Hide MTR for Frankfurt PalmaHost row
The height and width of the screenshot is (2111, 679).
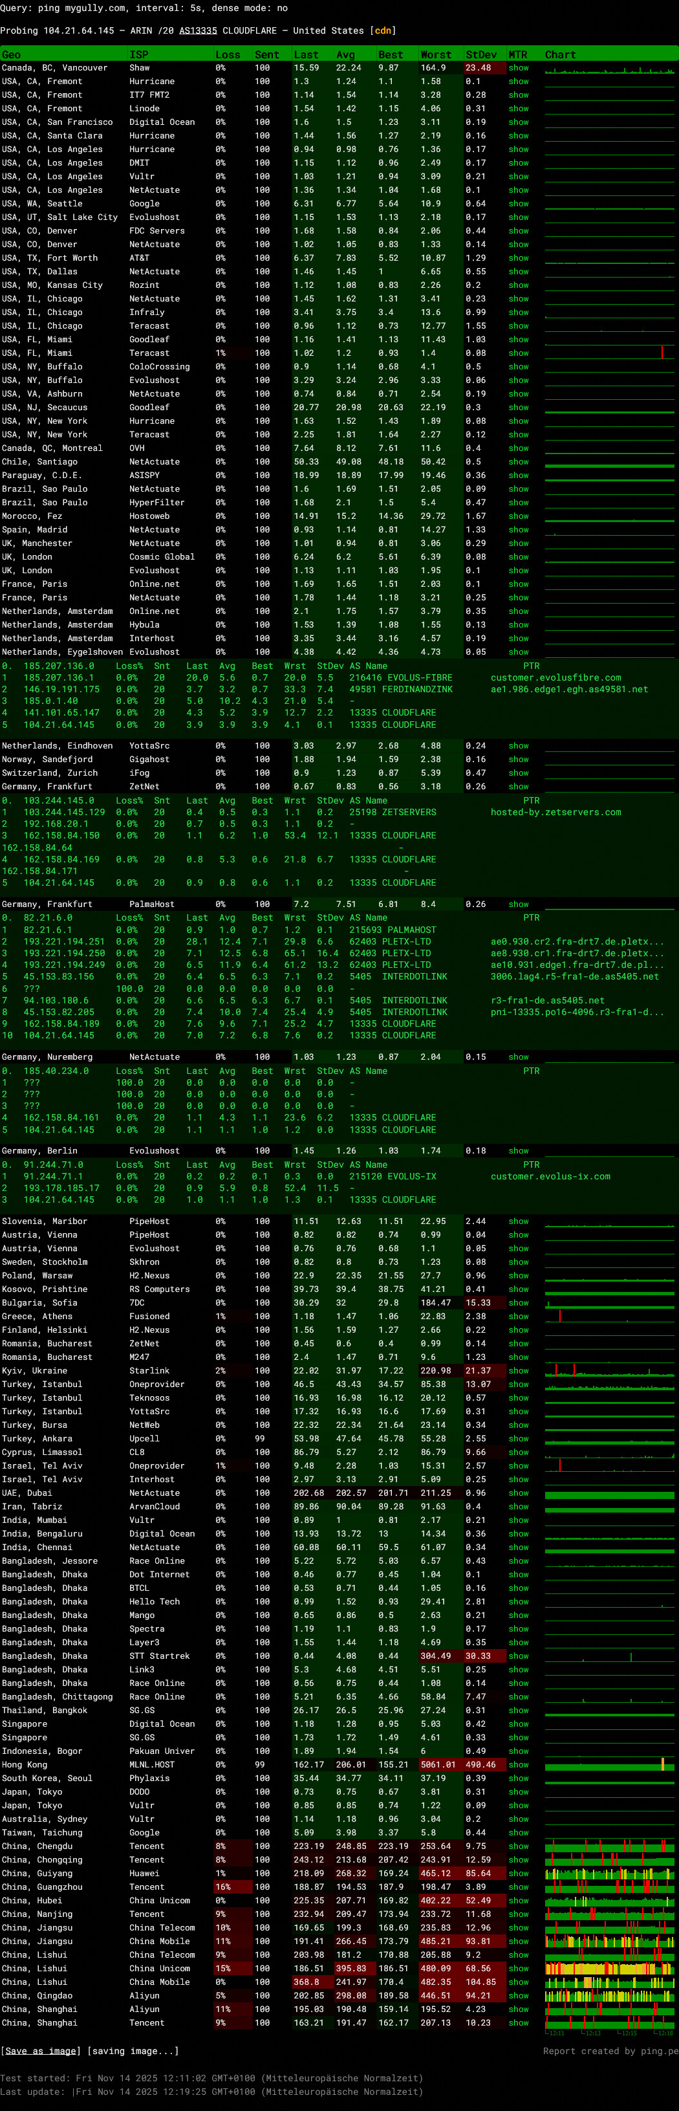(519, 904)
